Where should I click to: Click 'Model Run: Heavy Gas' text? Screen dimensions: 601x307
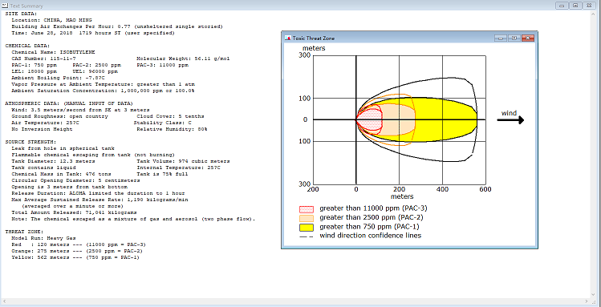pyautogui.click(x=43, y=239)
